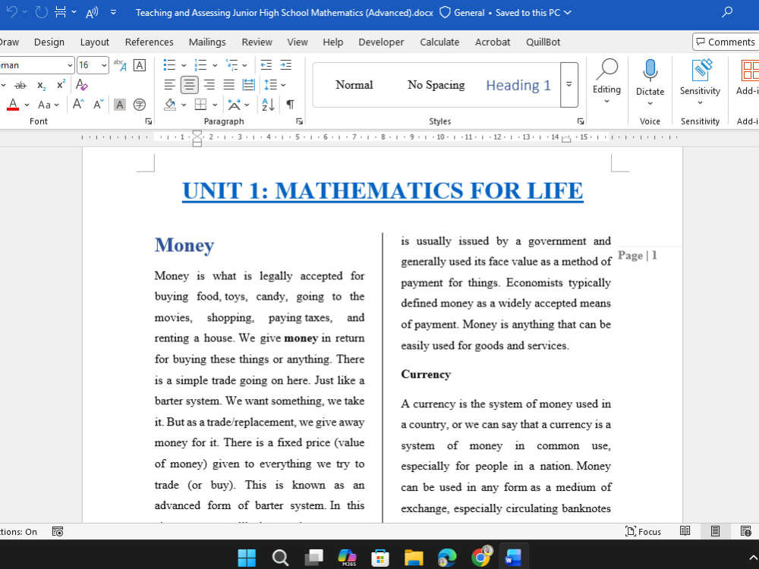Viewport: 759px width, 569px height.
Task: Open the QuillBot tab
Action: [x=543, y=42]
